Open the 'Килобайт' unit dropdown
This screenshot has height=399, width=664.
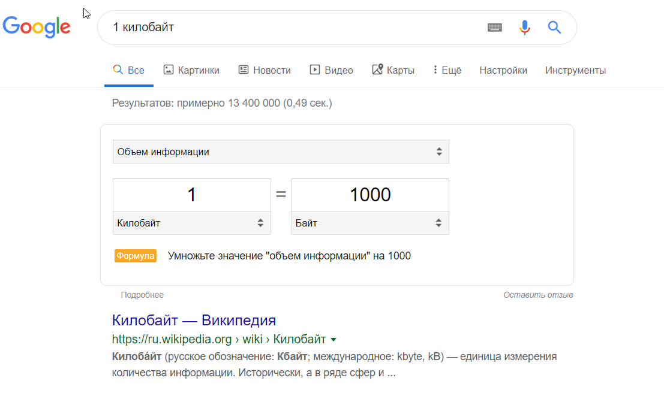192,223
